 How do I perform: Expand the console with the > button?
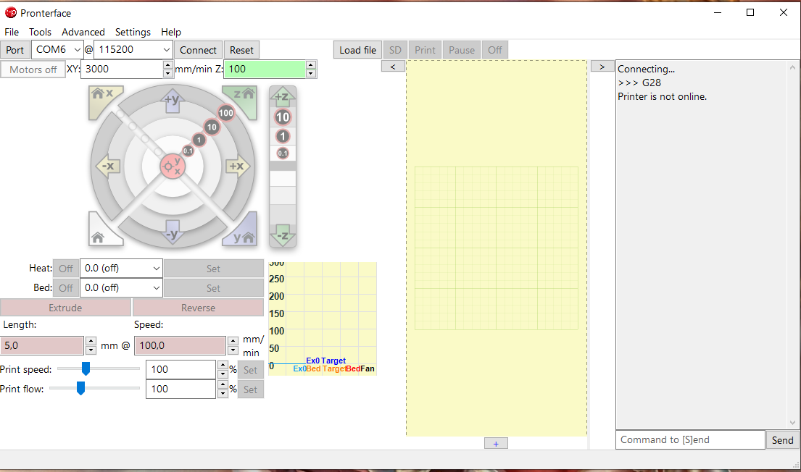[602, 67]
